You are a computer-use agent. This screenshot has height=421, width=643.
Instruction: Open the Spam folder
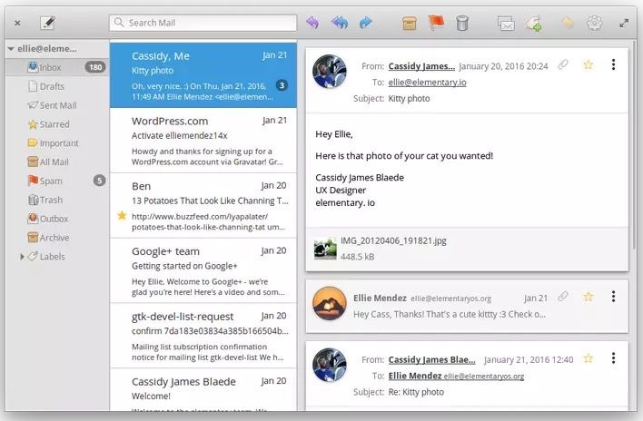(56, 181)
